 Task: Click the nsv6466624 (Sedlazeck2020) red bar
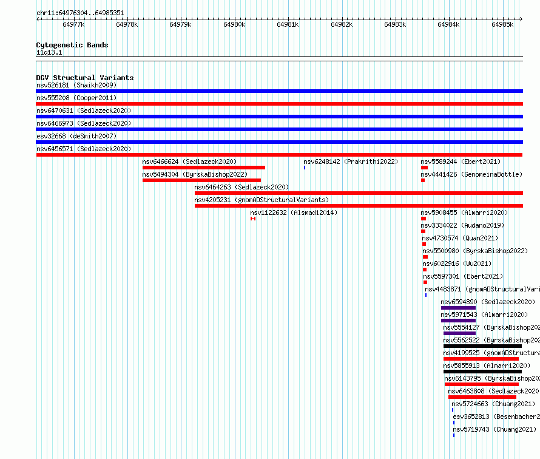pyautogui.click(x=204, y=168)
